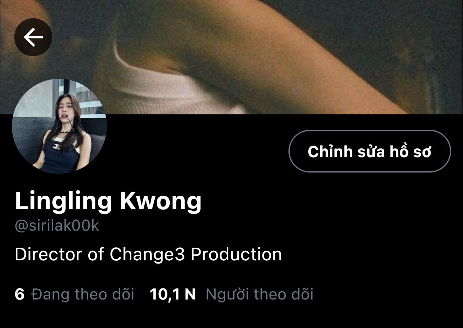Click the word Production in the bio

236,254
